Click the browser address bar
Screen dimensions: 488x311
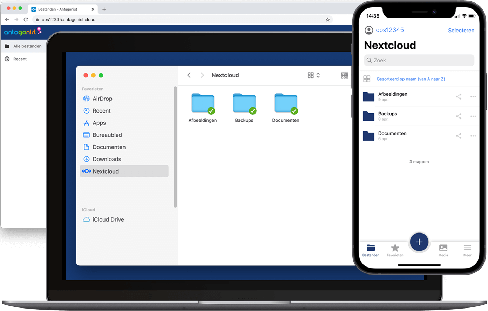pyautogui.click(x=182, y=20)
